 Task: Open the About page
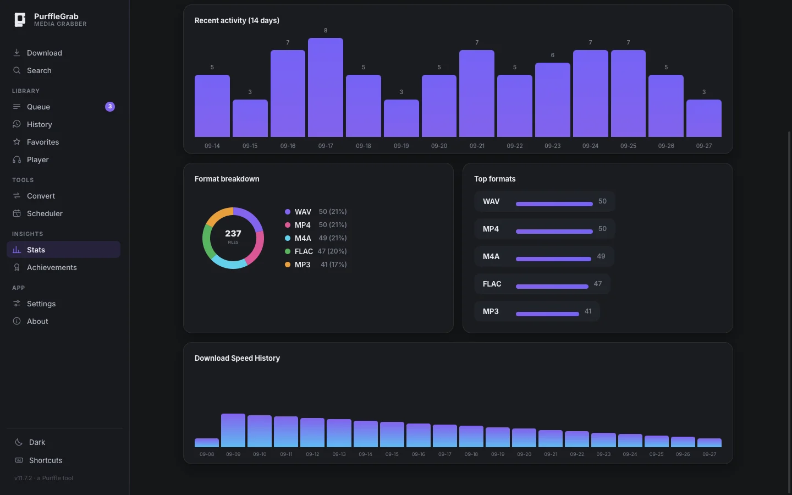point(63,321)
